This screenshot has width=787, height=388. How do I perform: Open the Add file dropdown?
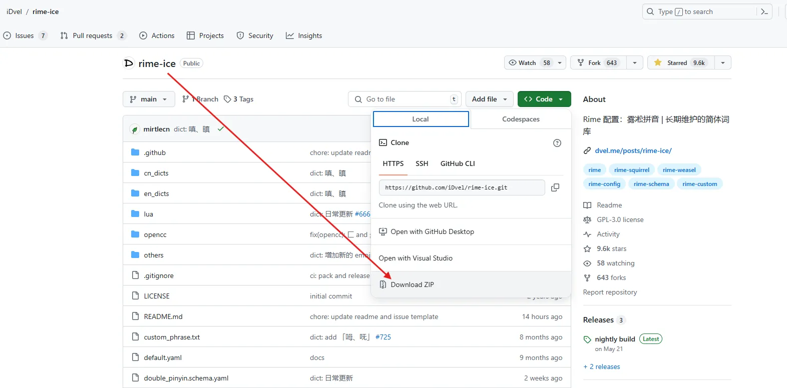pyautogui.click(x=490, y=99)
